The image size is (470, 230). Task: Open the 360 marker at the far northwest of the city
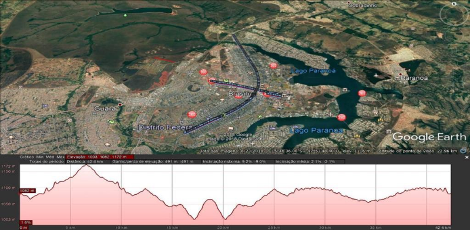(x=203, y=72)
